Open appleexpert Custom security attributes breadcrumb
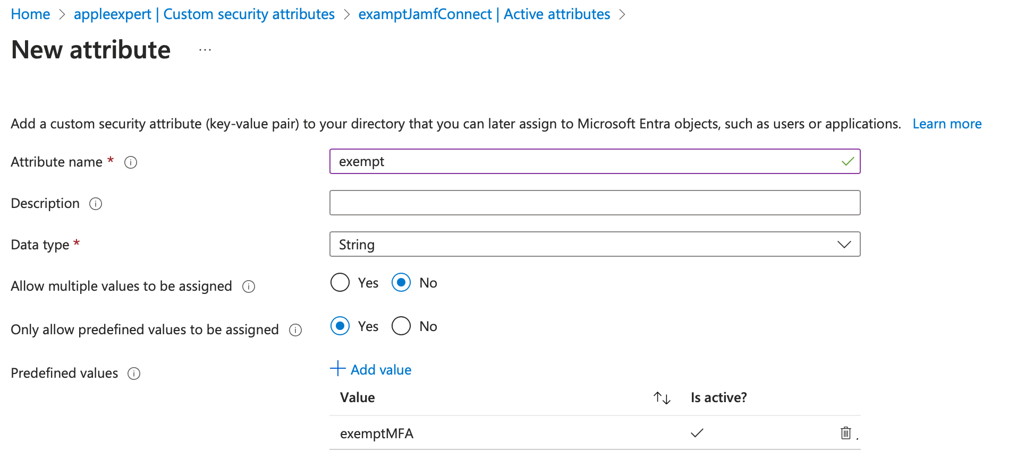 coord(204,14)
